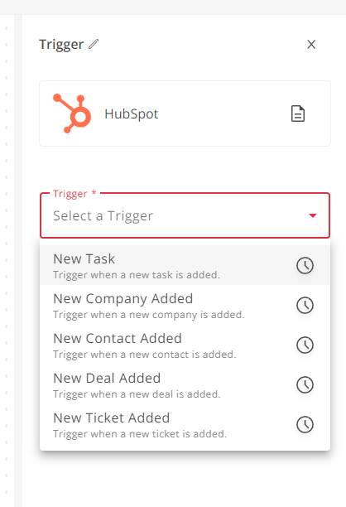346x507 pixels.
Task: Open the HubSpot documentation page icon
Action: point(297,113)
